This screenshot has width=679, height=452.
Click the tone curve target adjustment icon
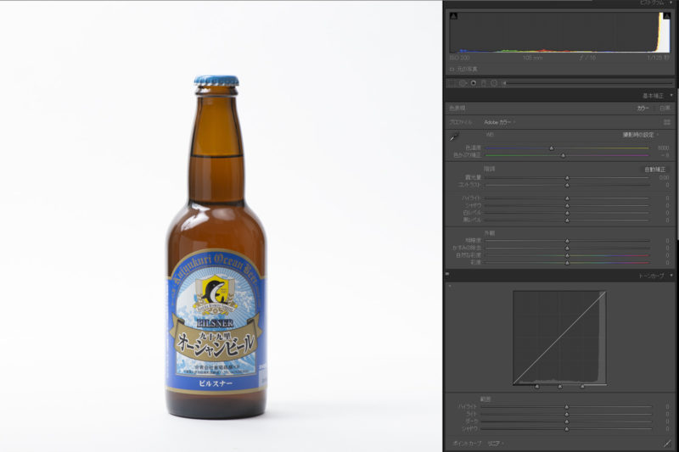point(450,286)
